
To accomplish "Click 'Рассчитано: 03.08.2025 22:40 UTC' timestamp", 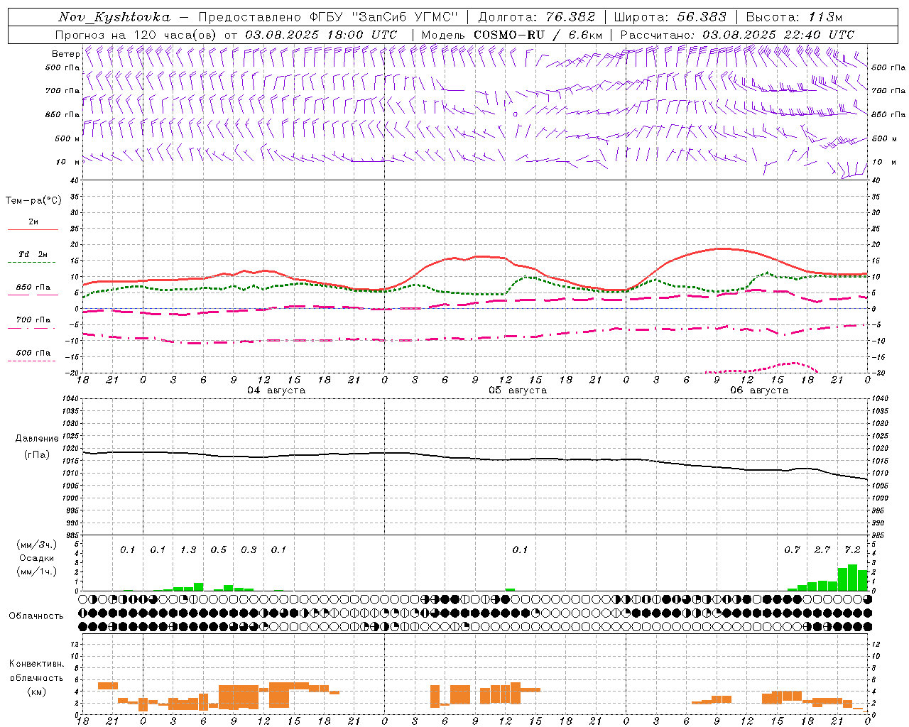I will point(737,35).
